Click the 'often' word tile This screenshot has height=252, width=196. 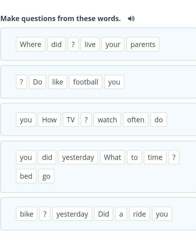click(136, 120)
